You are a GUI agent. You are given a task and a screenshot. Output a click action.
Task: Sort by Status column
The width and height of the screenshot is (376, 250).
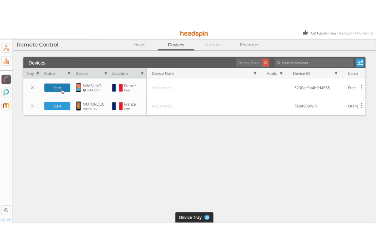pos(69,73)
